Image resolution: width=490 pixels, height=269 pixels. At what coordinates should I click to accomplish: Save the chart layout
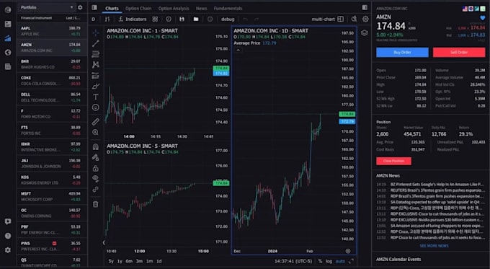(x=182, y=19)
